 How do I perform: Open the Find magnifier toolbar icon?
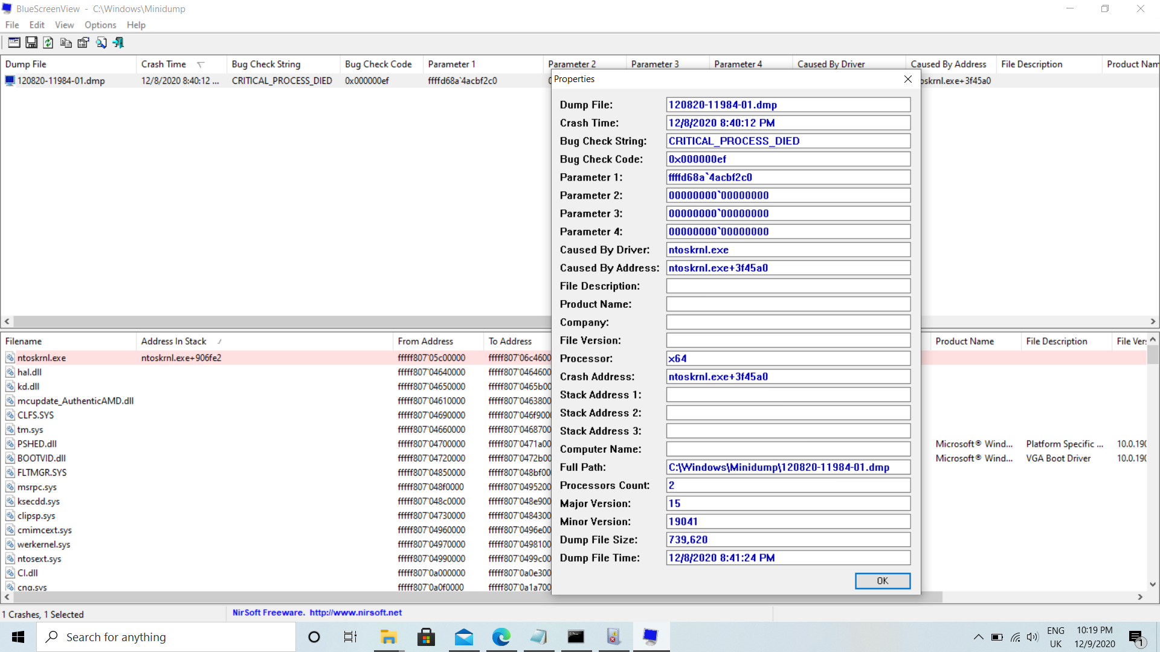click(101, 43)
